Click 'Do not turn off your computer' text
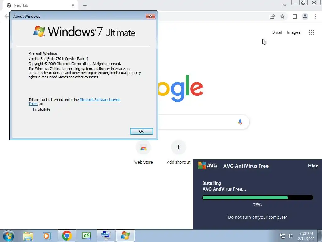The width and height of the screenshot is (322, 242). pyautogui.click(x=258, y=217)
